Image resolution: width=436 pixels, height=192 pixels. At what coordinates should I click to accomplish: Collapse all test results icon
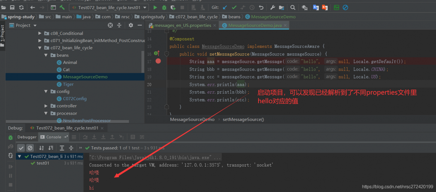pos(71,148)
